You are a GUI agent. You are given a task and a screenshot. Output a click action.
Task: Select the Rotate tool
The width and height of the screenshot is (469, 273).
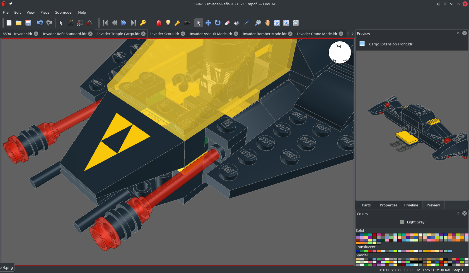(x=217, y=23)
